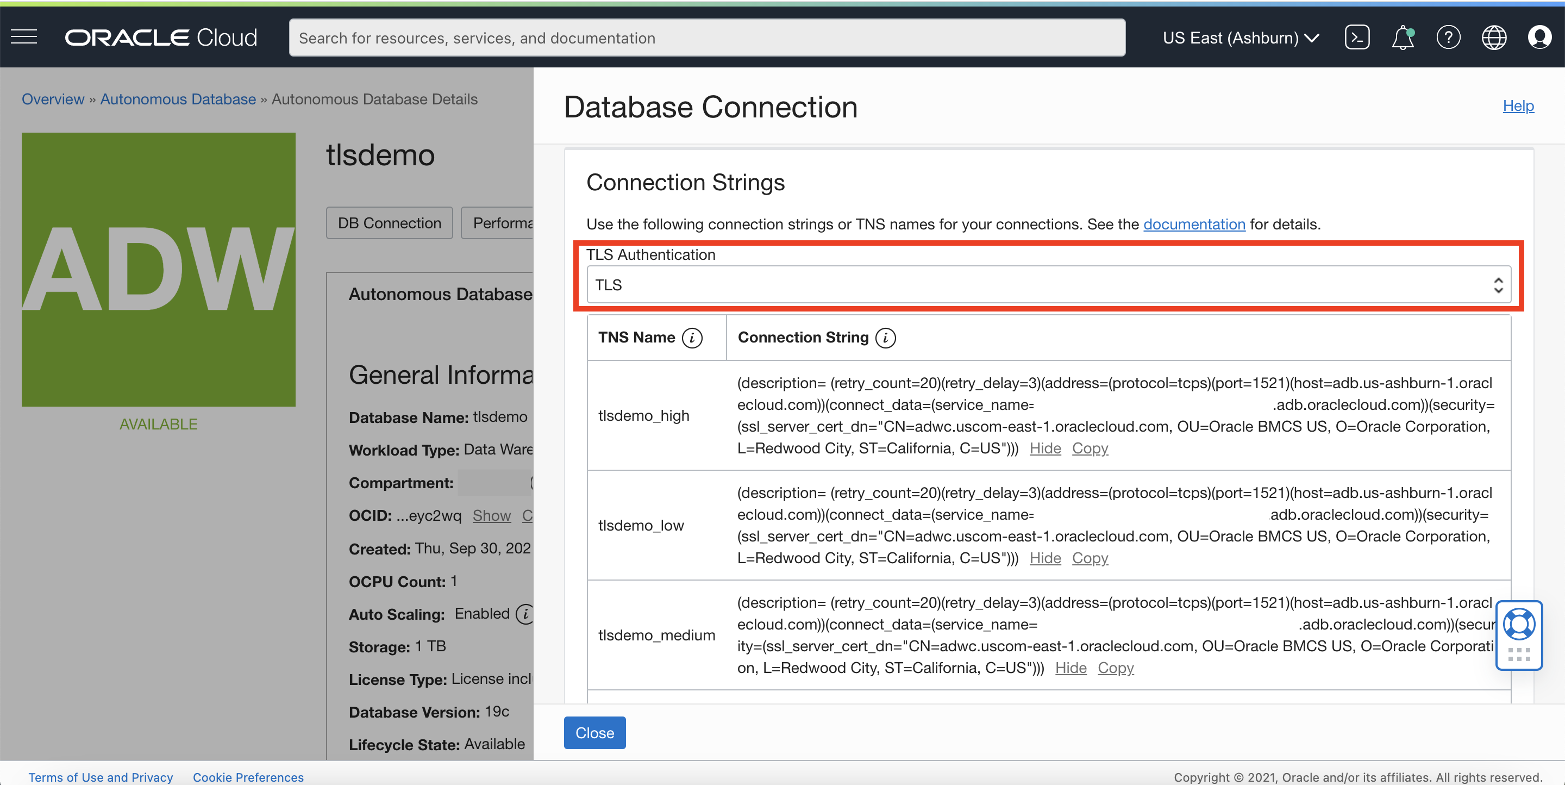
Task: Hide the tlsdemo_medium connection string
Action: 1071,668
